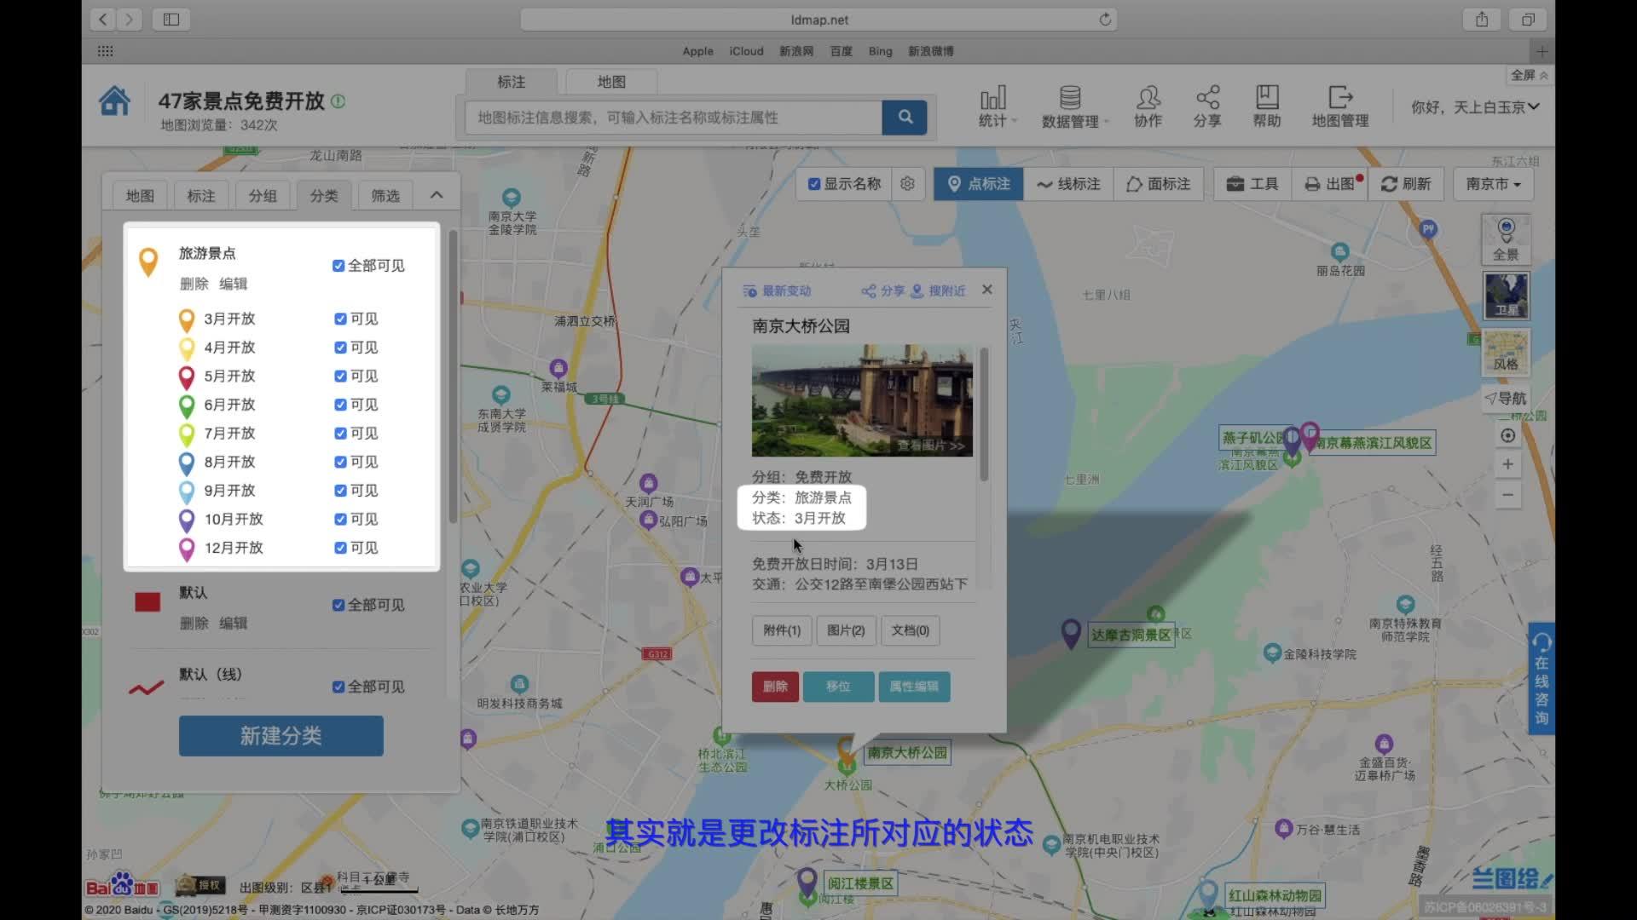Click the orange 3月开放 marker color pin
The height and width of the screenshot is (920, 1637).
186,320
